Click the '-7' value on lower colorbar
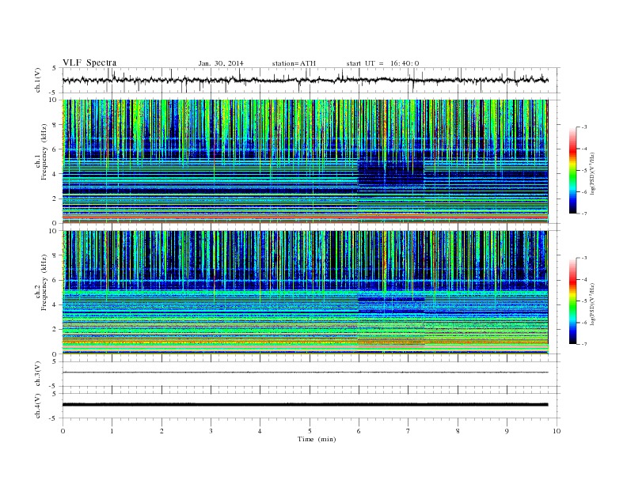Image resolution: width=627 pixels, height=484 pixels. point(584,344)
